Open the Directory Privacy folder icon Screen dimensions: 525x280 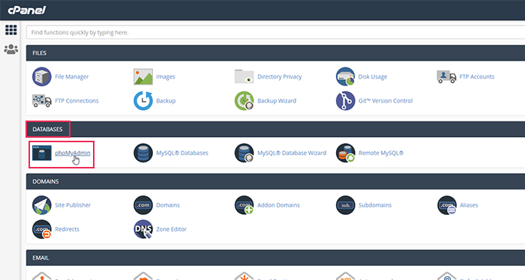244,76
